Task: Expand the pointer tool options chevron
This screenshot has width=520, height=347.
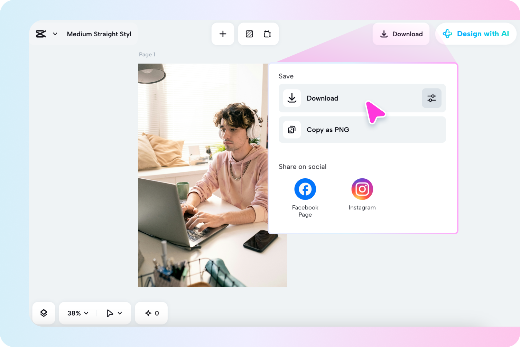Action: click(120, 313)
